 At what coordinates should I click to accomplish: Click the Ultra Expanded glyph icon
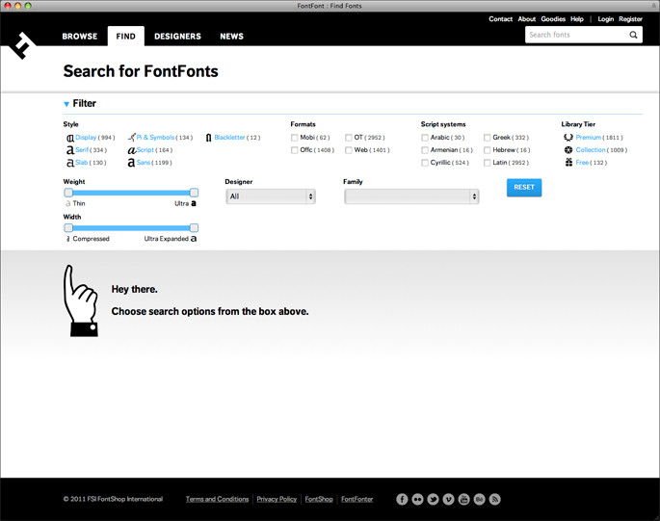194,239
